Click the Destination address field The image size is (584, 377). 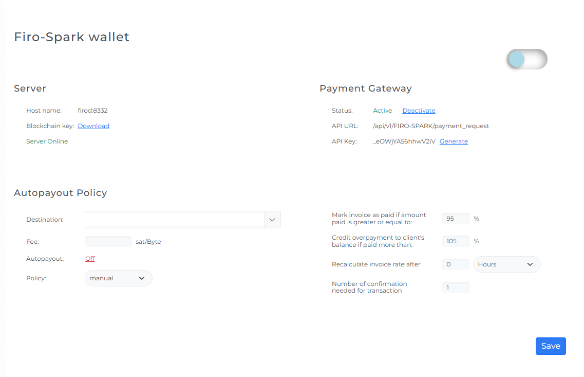click(x=175, y=220)
